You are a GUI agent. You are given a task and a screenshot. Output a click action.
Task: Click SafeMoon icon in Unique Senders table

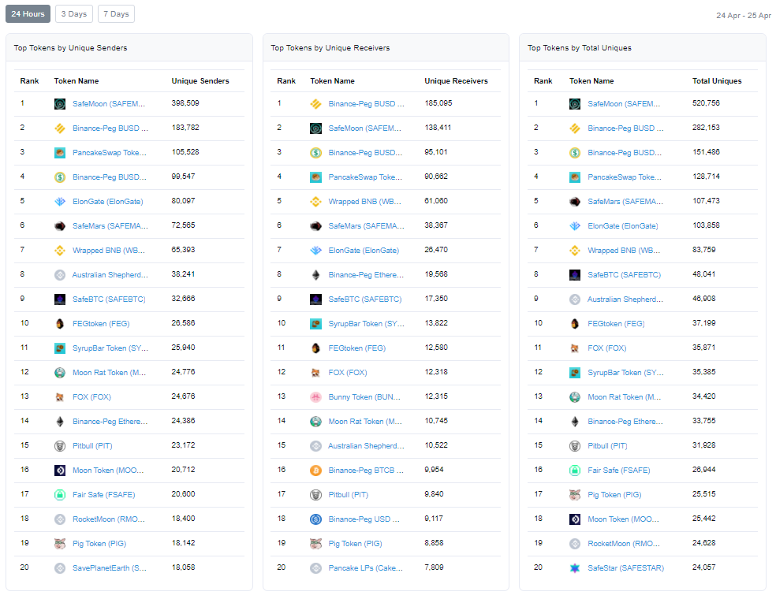[60, 104]
